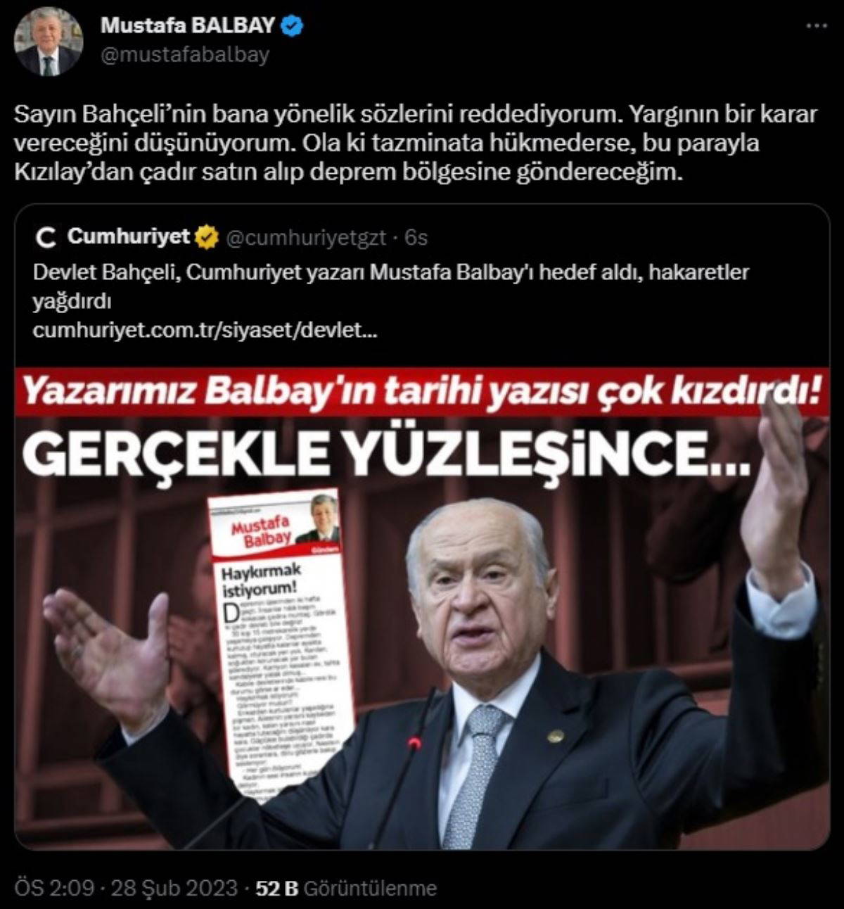Click the quoted tweet's 6s timestamp
844x909 pixels.
[x=416, y=238]
